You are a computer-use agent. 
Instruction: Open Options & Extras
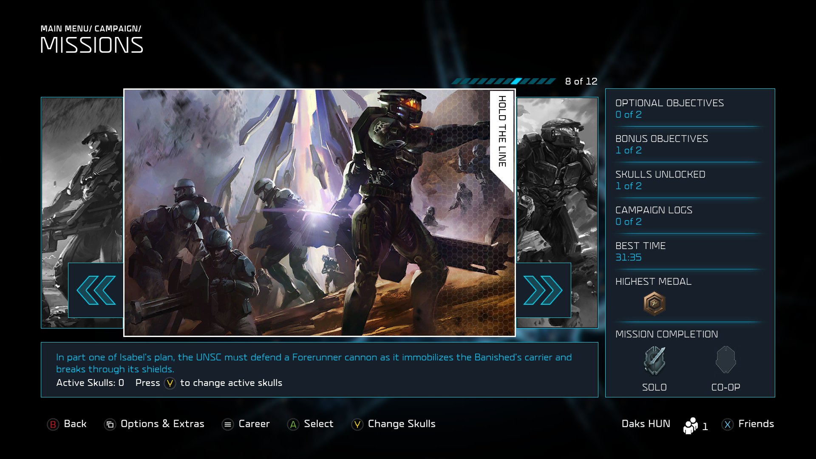click(162, 424)
